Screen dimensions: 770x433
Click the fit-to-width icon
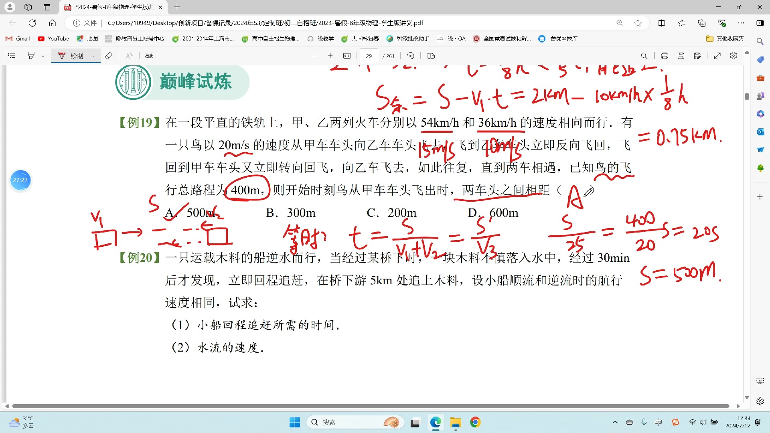347,56
